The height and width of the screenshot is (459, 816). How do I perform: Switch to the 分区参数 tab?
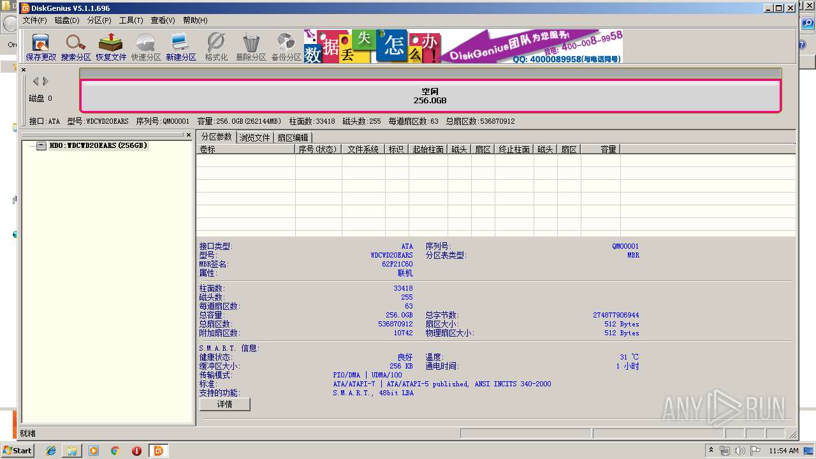pos(216,136)
